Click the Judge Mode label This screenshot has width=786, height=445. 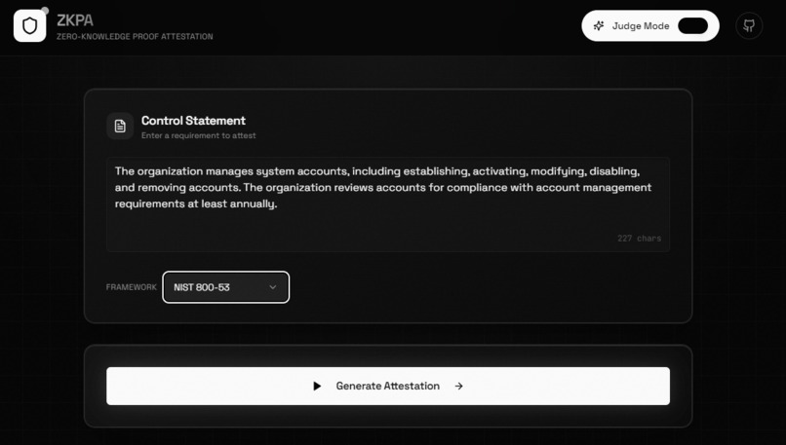coord(641,26)
